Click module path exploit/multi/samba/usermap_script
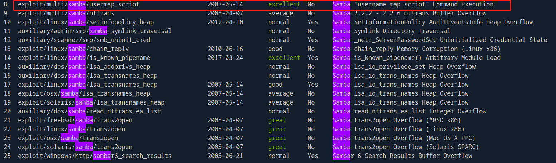Image resolution: width=556 pixels, height=163 pixels. click(79, 5)
